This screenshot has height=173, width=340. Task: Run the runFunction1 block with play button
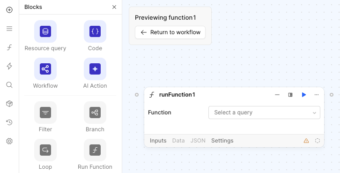(x=304, y=95)
